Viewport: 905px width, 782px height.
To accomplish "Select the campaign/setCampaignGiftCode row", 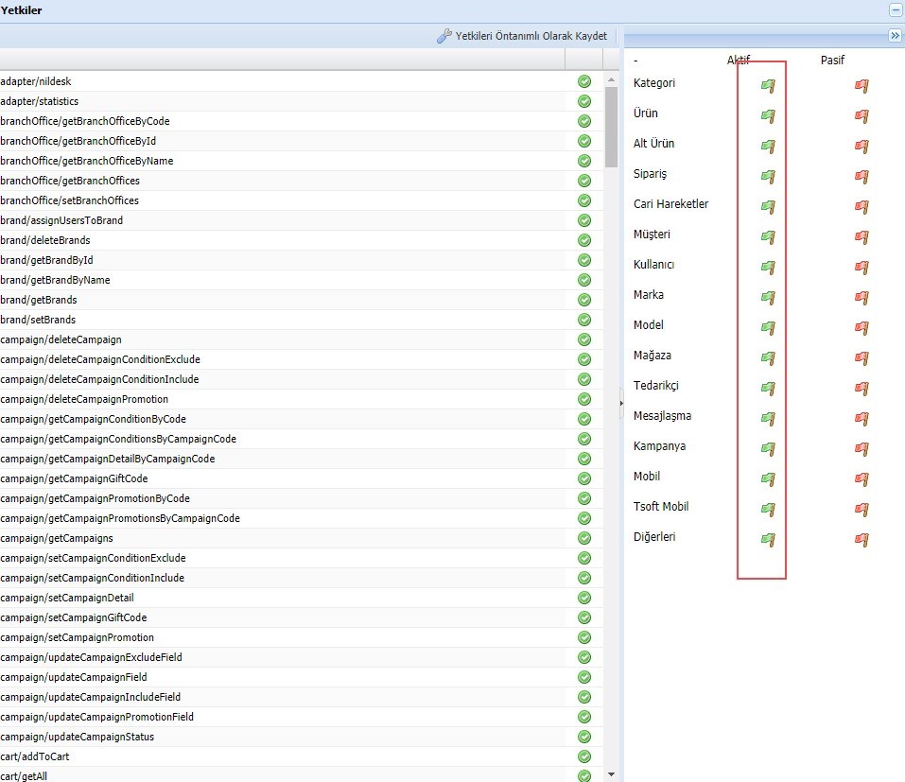I will 302,617.
